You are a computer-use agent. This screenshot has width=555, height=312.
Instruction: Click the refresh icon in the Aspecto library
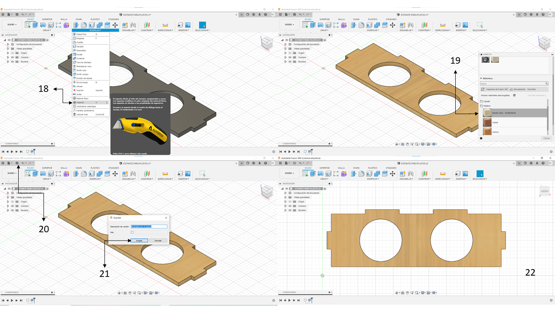coord(483,89)
